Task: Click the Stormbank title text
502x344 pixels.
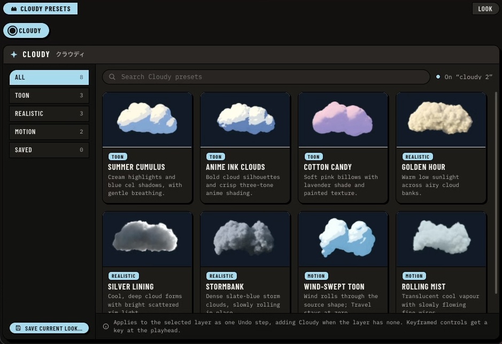Action: point(225,287)
